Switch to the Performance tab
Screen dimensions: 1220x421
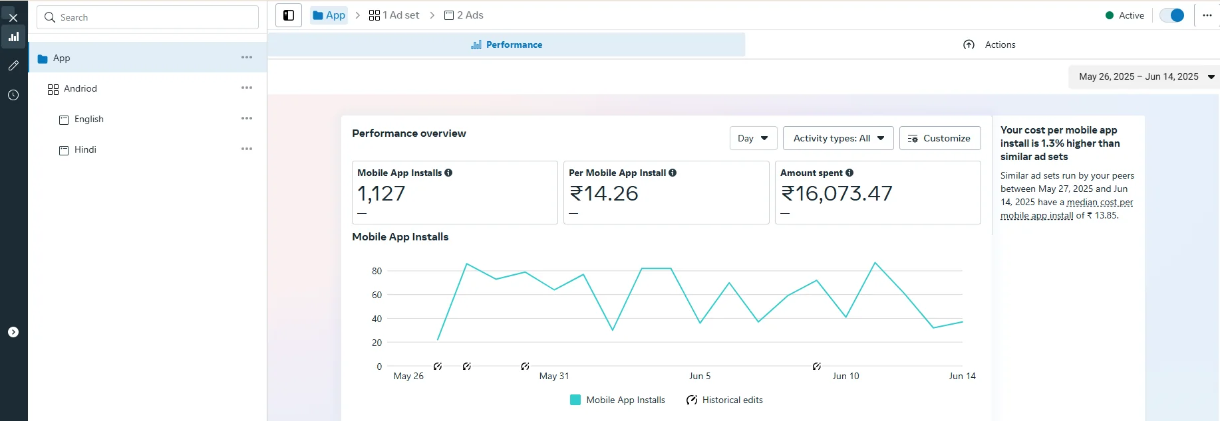point(506,44)
